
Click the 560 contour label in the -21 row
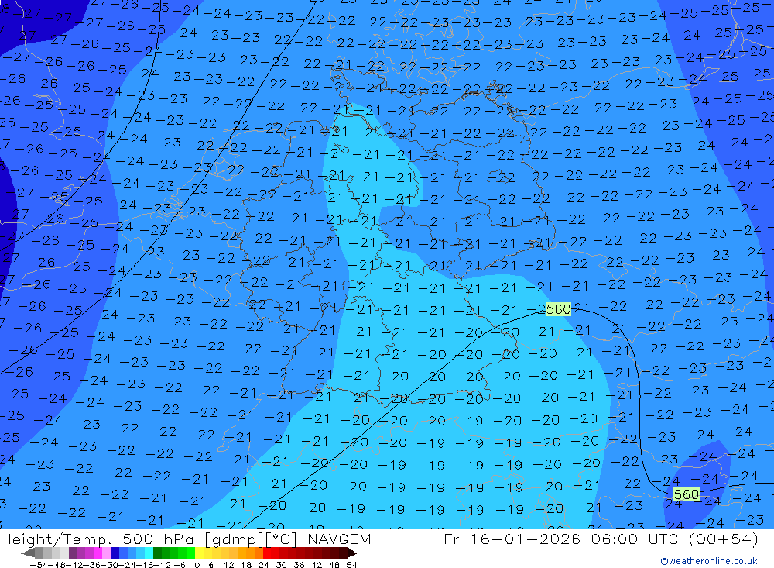click(x=558, y=309)
